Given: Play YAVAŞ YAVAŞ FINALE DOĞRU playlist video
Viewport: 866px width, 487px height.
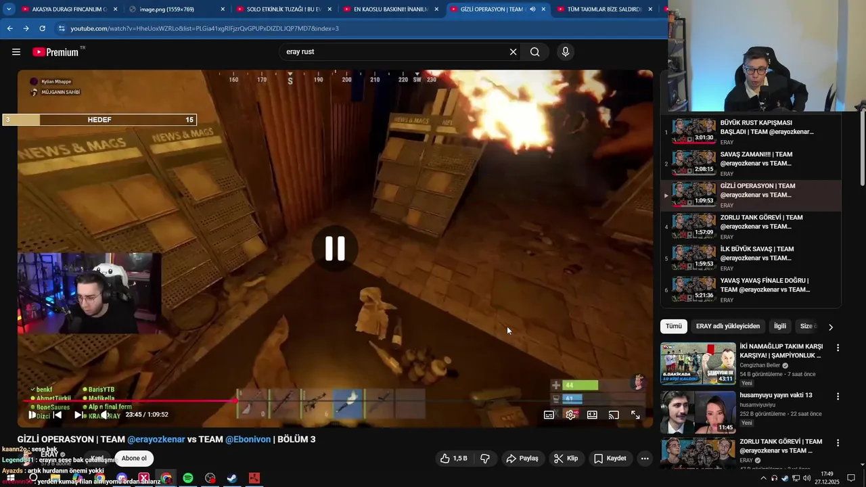Looking at the screenshot, I should pyautogui.click(x=751, y=289).
